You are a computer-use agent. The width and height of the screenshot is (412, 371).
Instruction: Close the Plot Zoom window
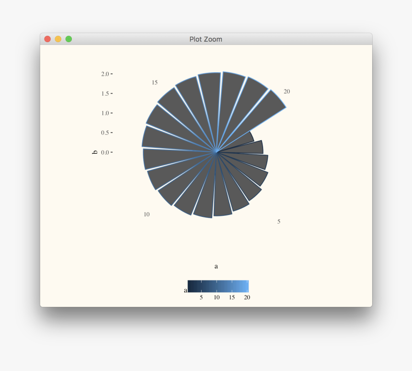click(x=47, y=39)
